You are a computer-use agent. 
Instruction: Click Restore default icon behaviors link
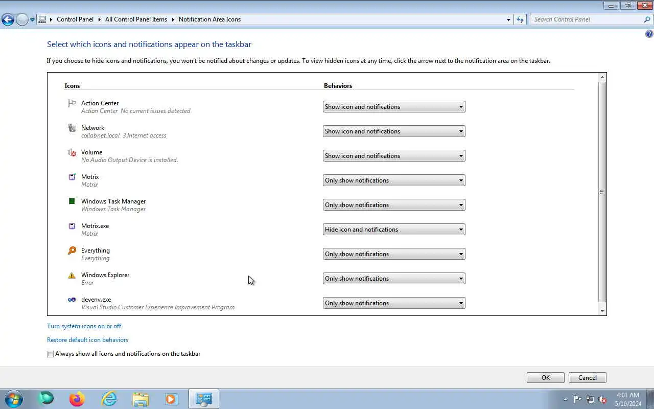(87, 340)
